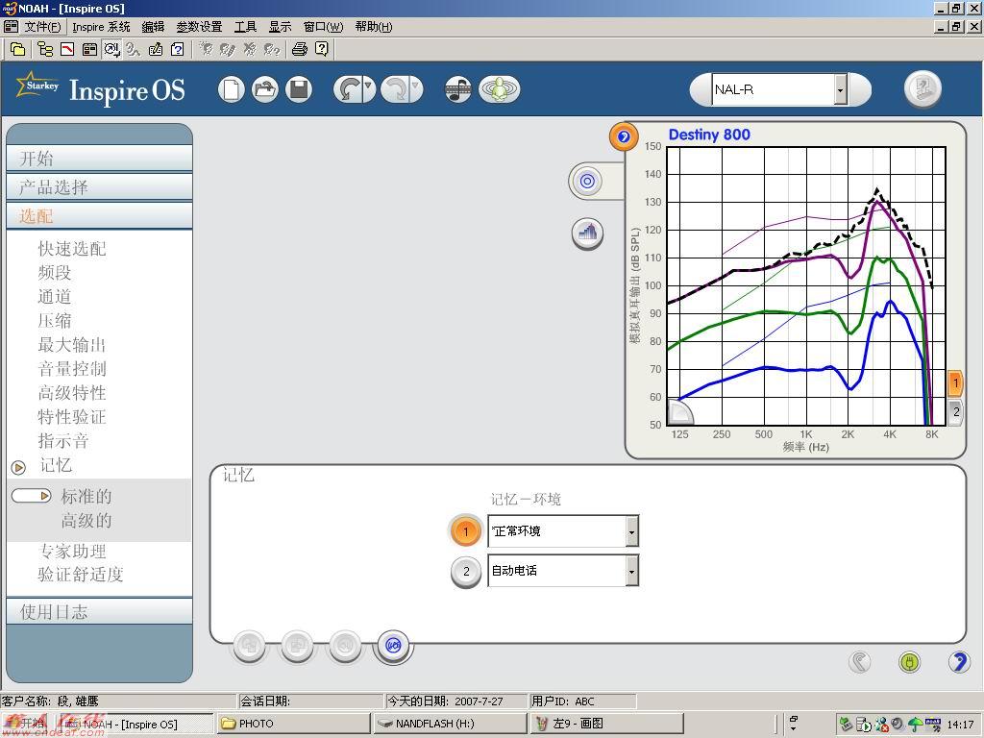Toggle the 标准的 view switch
Image resolution: width=984 pixels, height=738 pixels.
pyautogui.click(x=32, y=496)
